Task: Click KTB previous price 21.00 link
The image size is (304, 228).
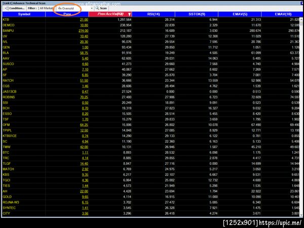Action: pos(84,20)
